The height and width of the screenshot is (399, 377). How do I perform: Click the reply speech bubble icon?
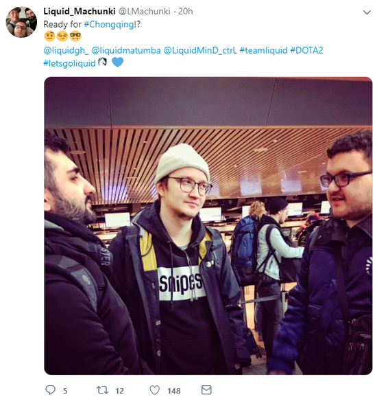tap(50, 390)
